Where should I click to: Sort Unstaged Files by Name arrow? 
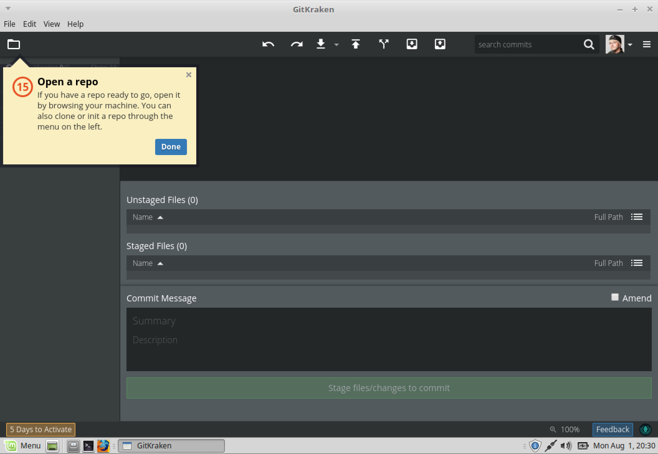point(160,217)
